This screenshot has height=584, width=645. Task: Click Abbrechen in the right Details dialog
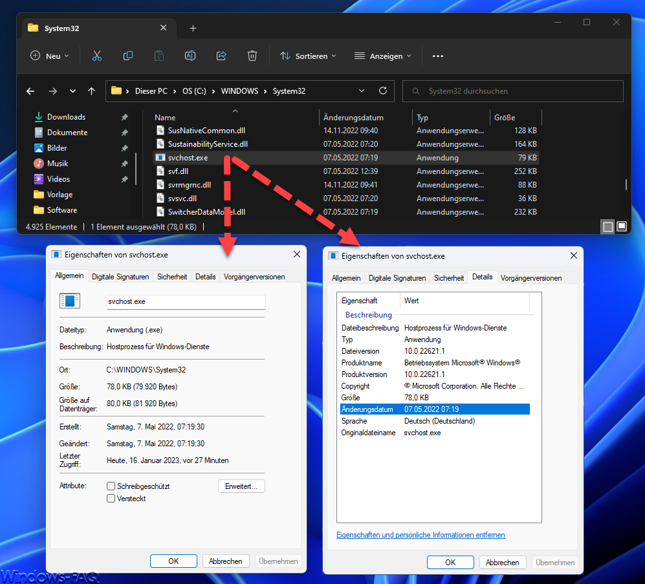(502, 562)
